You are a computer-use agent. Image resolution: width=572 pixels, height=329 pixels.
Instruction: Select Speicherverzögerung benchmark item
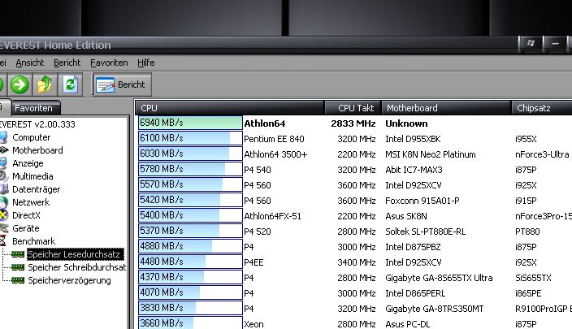[x=69, y=280]
